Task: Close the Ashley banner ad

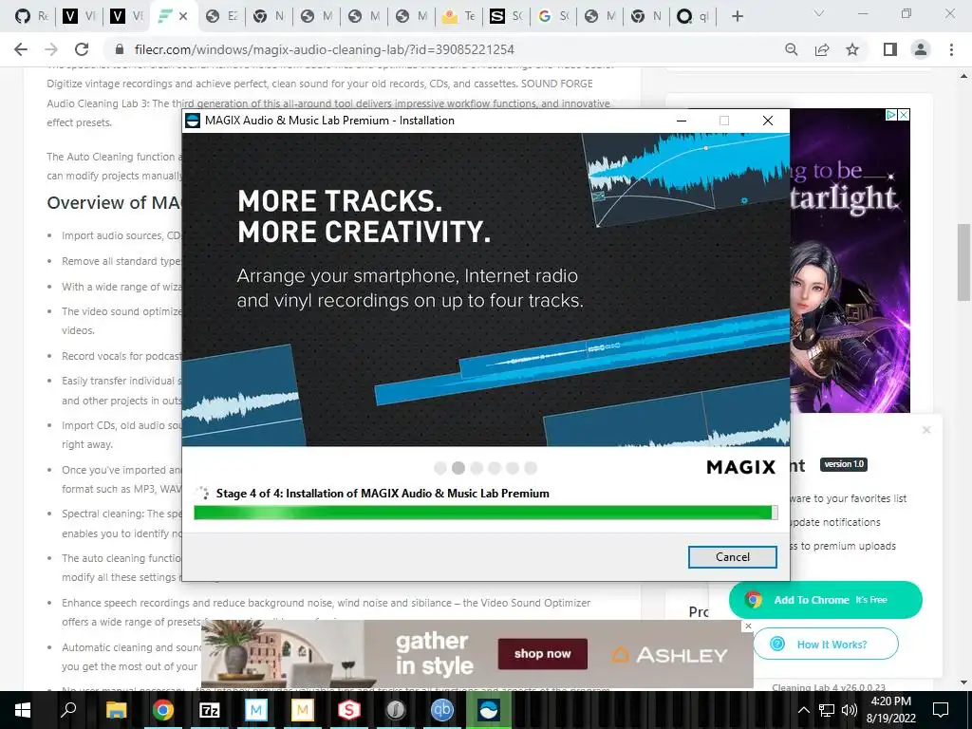Action: click(748, 626)
